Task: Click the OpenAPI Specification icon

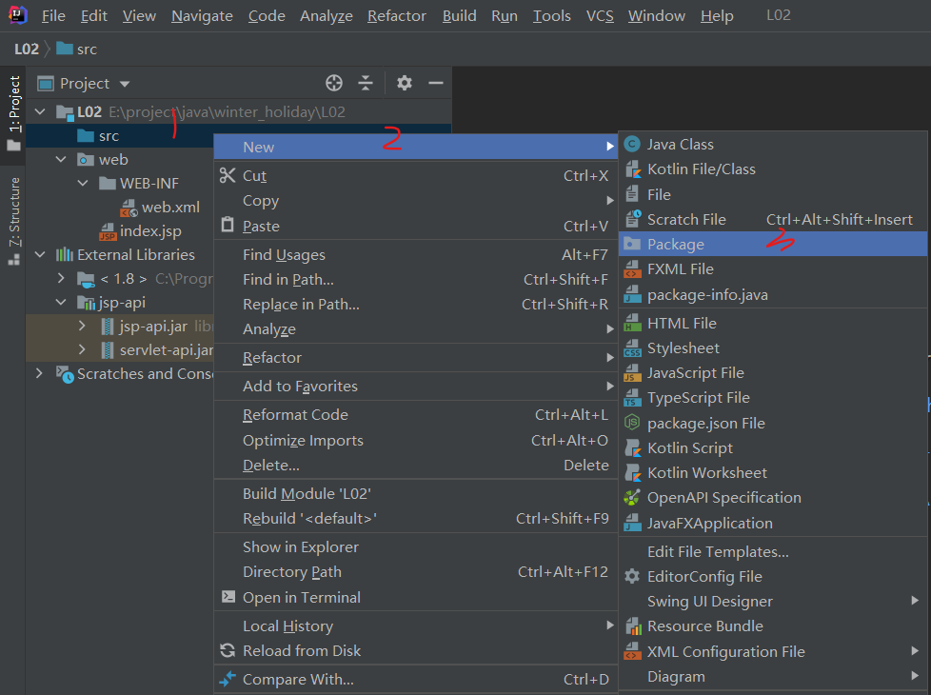Action: pyautogui.click(x=632, y=498)
